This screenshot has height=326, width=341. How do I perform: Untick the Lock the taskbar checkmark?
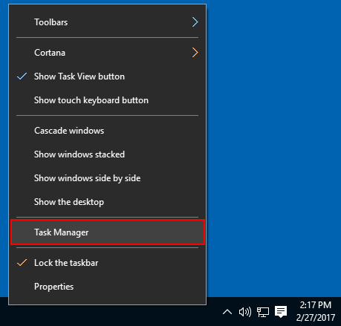pyautogui.click(x=22, y=263)
